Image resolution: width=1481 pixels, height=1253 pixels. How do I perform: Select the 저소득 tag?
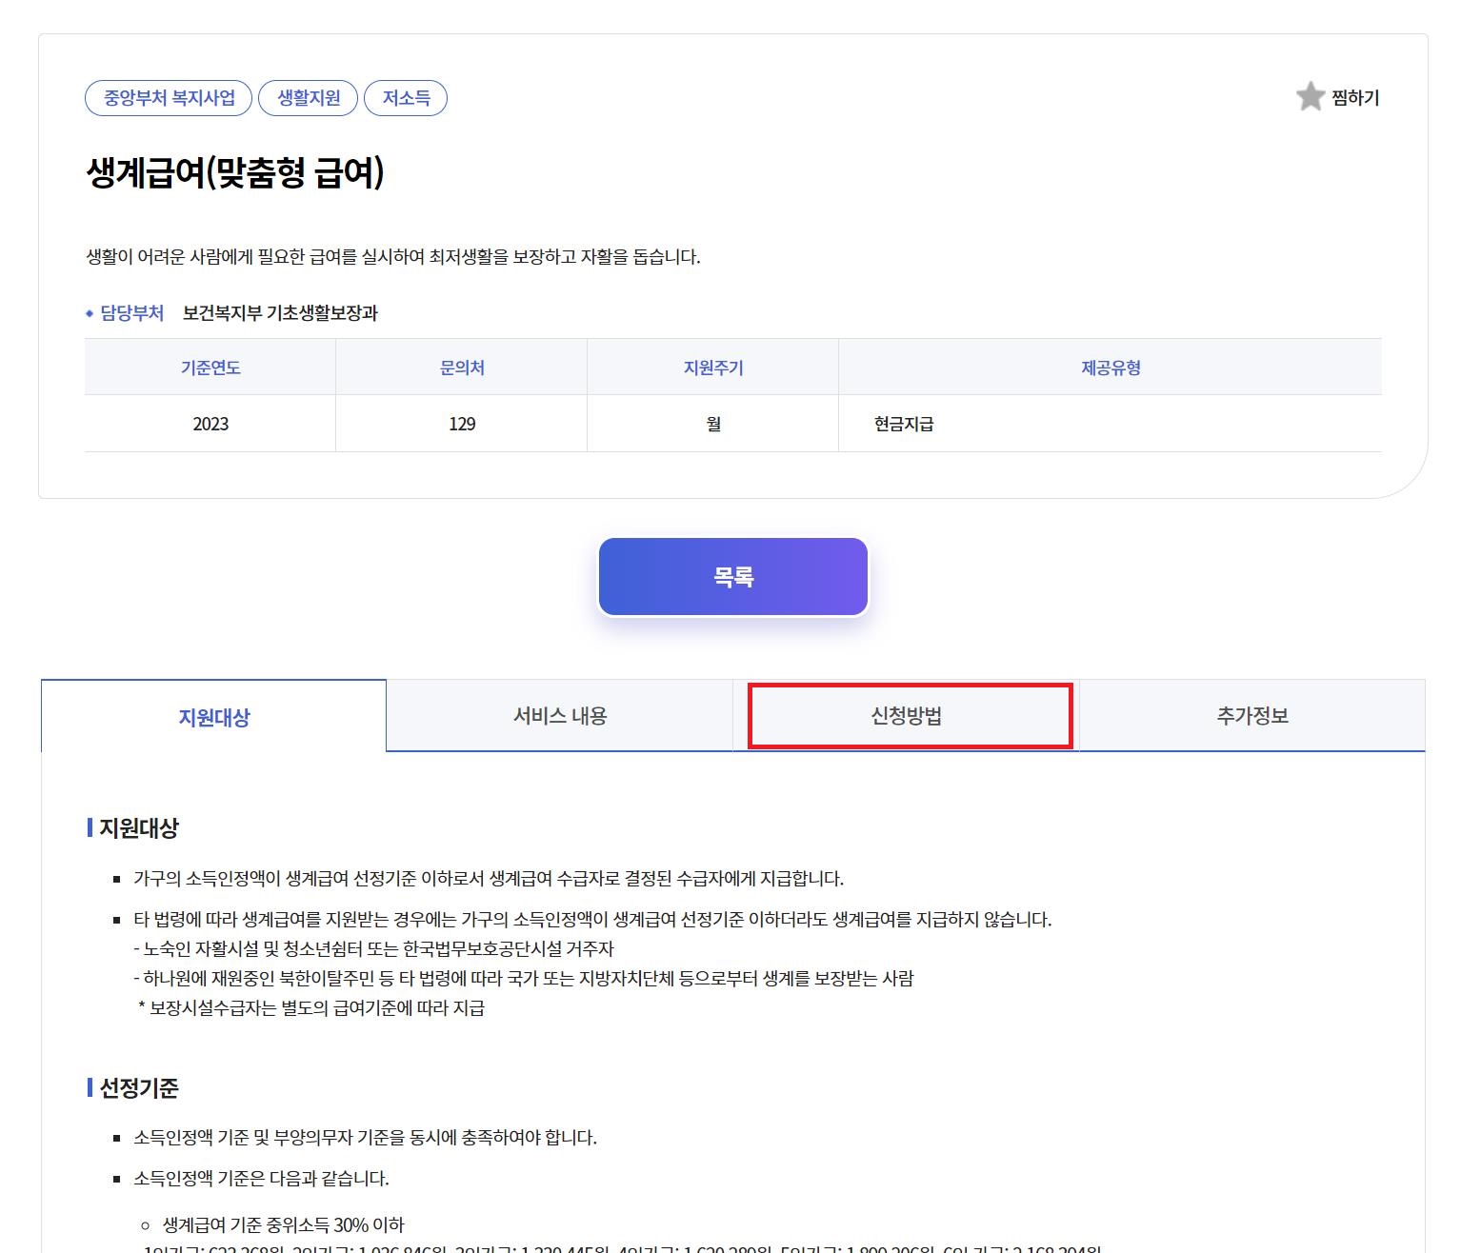[406, 98]
